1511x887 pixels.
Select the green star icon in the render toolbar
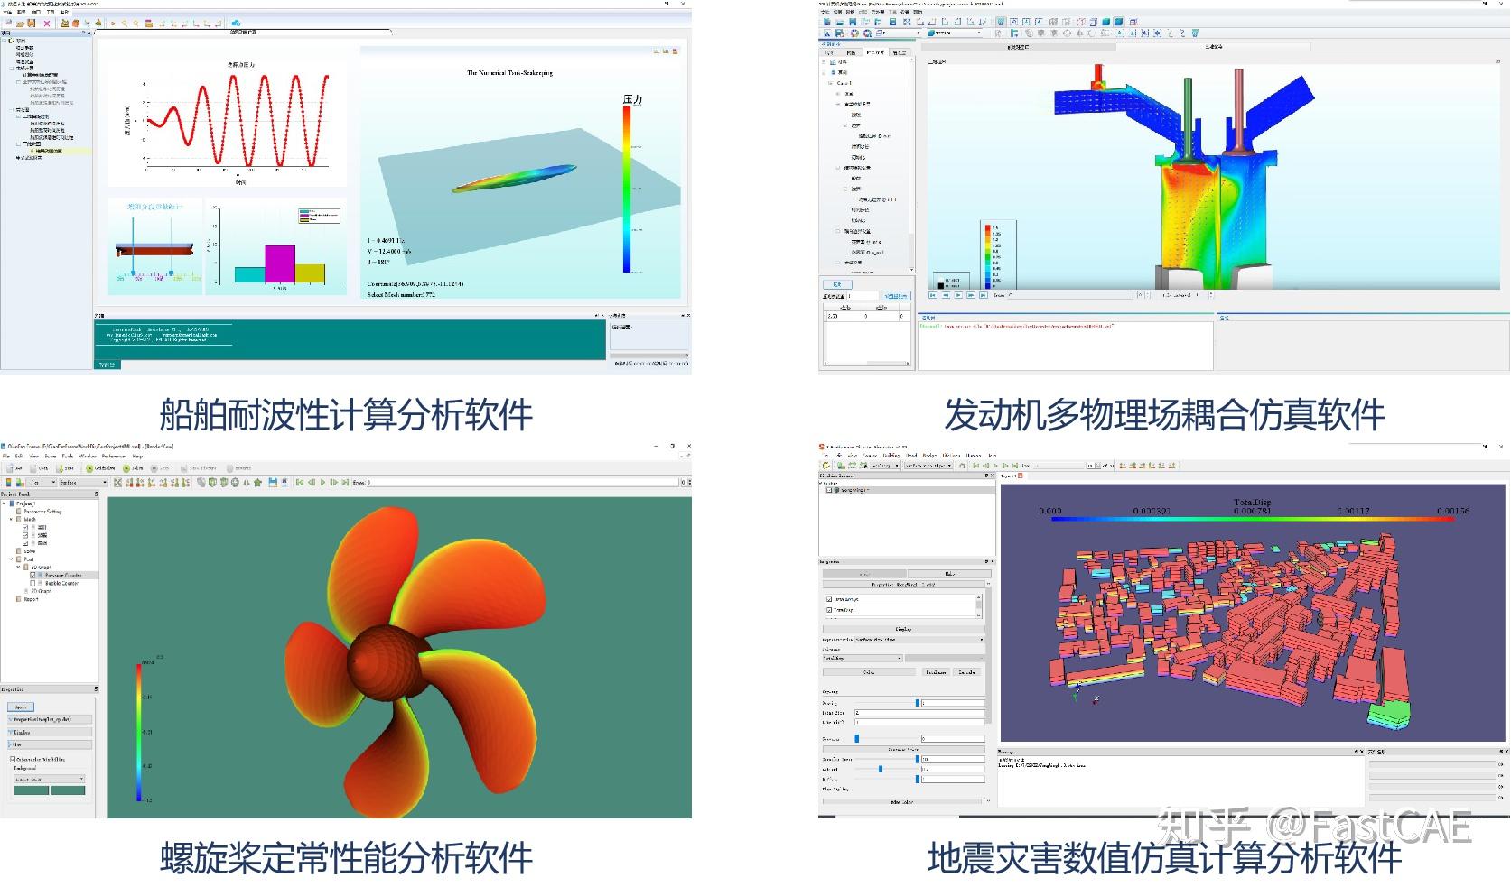[x=258, y=482]
